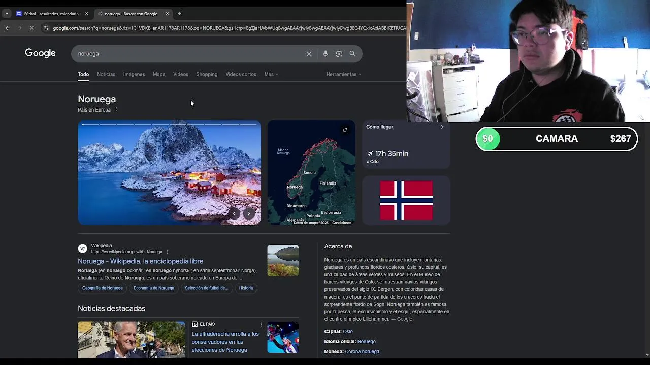Open the news photo of grey-haired man
650x365 pixels.
131,340
